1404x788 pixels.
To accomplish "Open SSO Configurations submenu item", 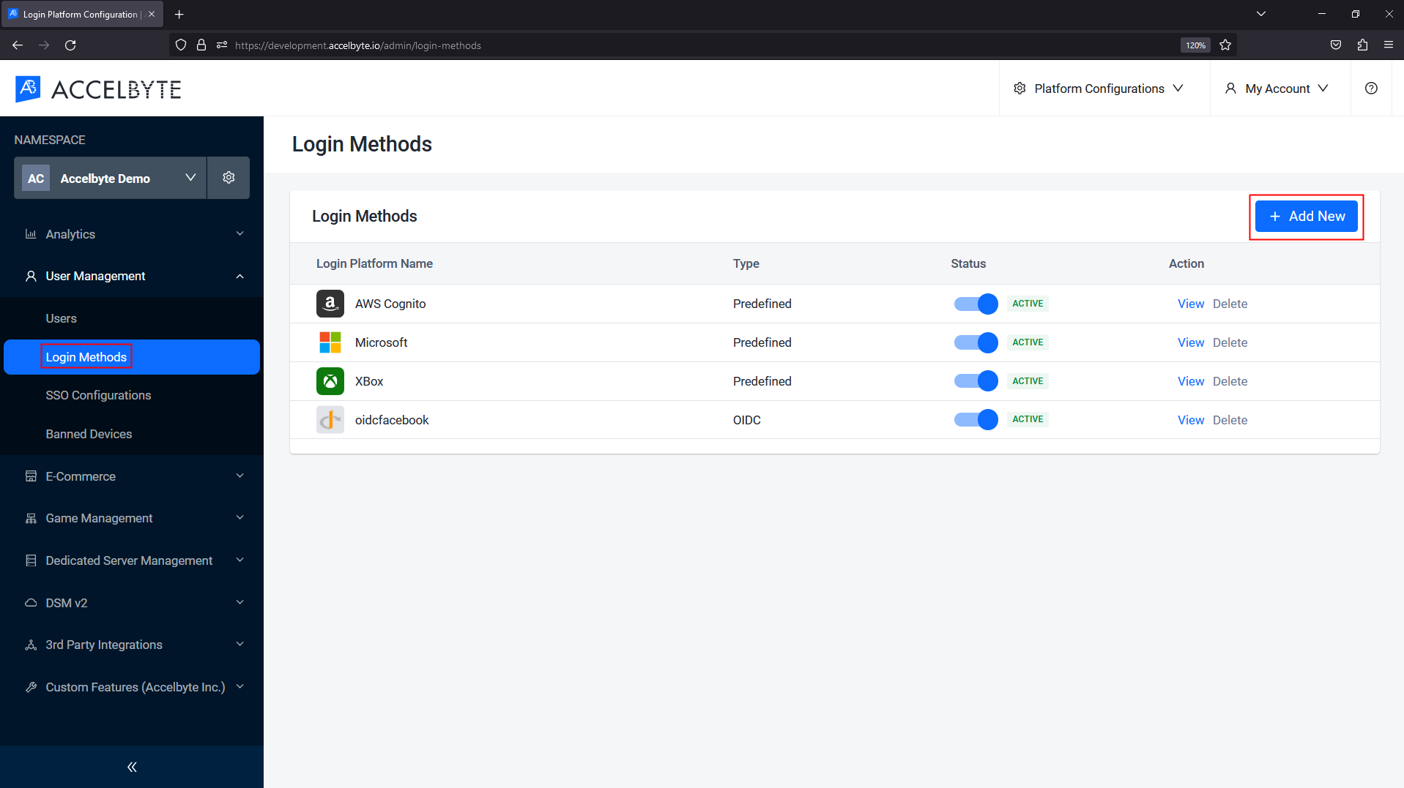I will (x=98, y=395).
